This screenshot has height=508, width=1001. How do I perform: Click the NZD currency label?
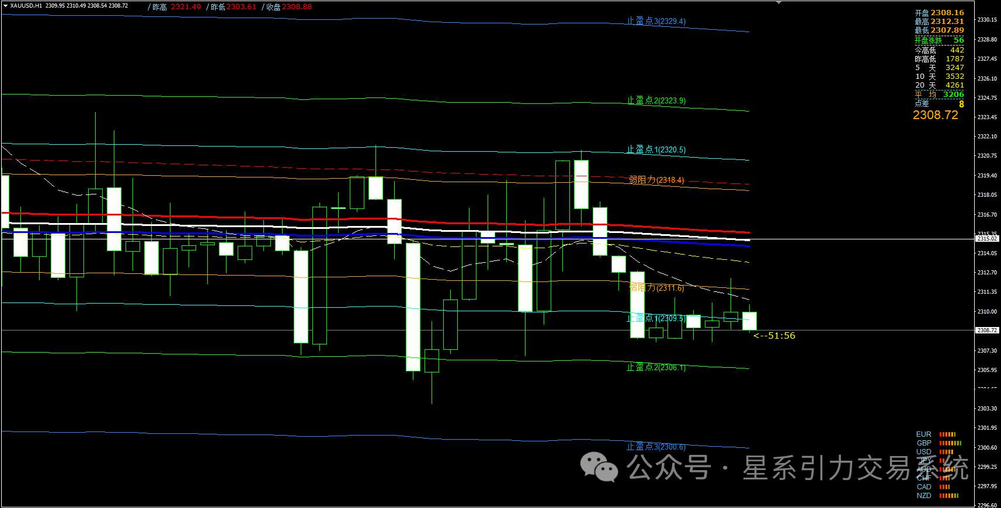point(924,496)
